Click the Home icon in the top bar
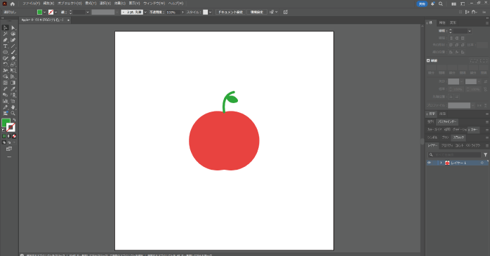 click(13, 4)
